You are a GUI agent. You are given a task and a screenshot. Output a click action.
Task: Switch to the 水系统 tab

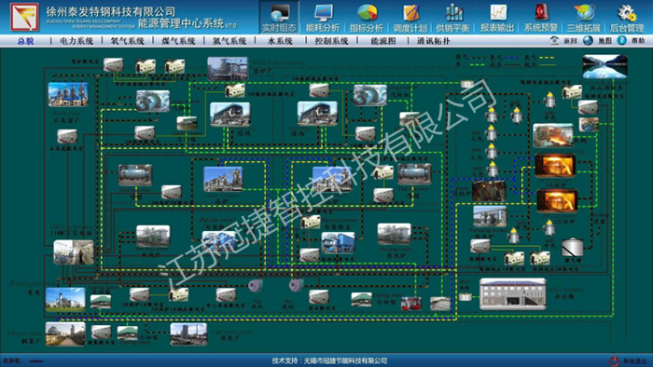[280, 41]
